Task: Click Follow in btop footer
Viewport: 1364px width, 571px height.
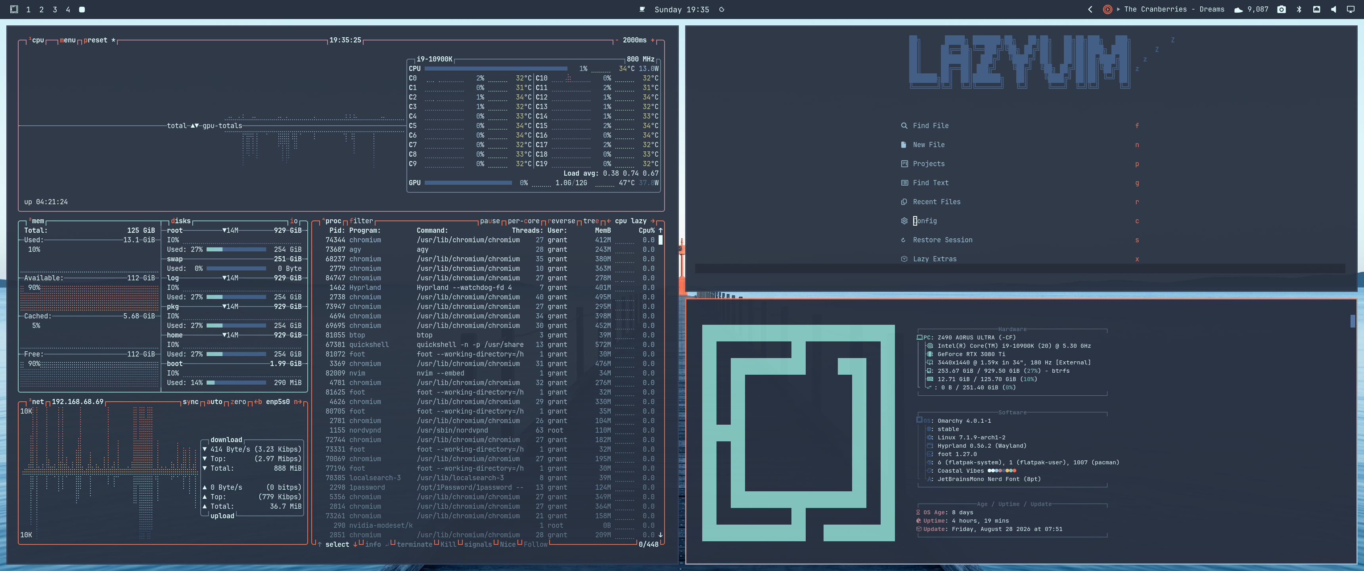Action: (x=535, y=544)
